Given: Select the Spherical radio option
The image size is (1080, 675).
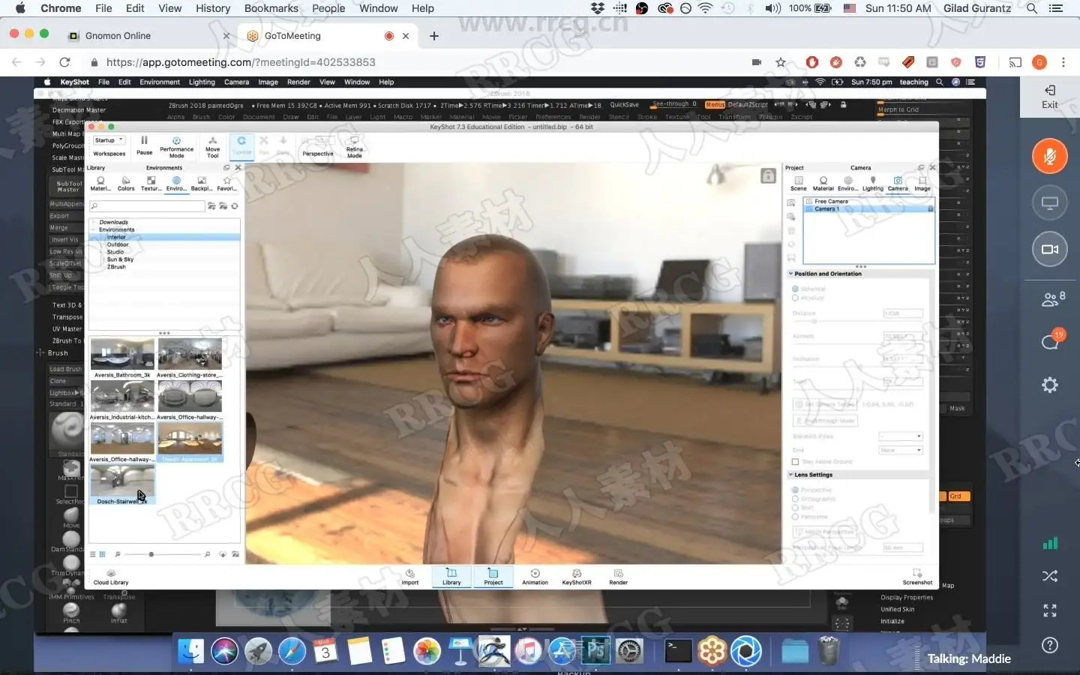Looking at the screenshot, I should point(795,289).
